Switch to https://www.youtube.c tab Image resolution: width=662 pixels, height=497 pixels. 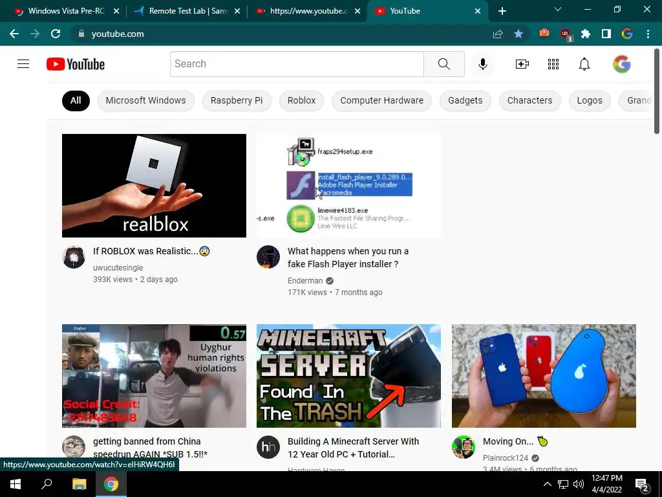(308, 11)
